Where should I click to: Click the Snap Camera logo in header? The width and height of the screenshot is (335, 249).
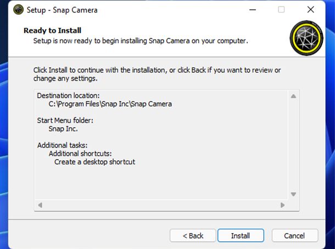(x=306, y=38)
